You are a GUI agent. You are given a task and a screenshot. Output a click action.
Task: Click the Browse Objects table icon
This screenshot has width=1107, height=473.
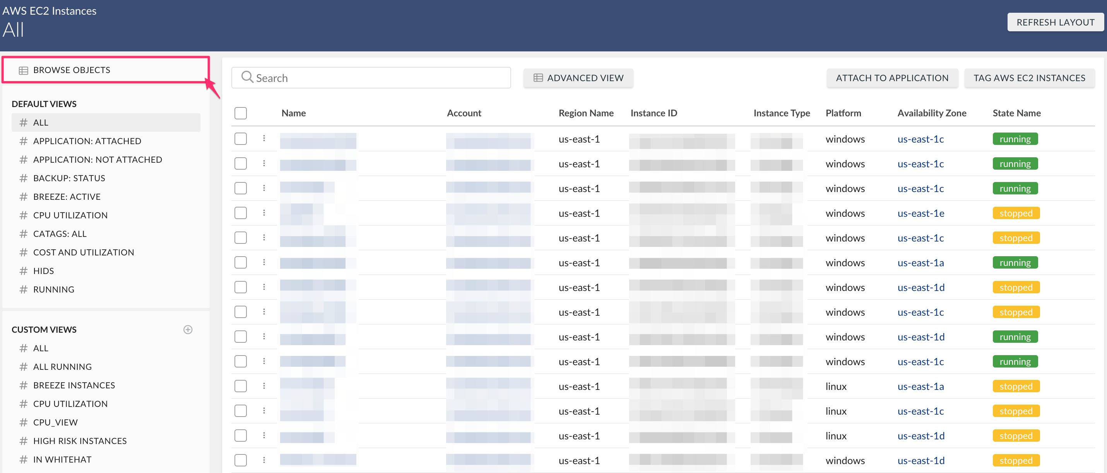coord(23,70)
